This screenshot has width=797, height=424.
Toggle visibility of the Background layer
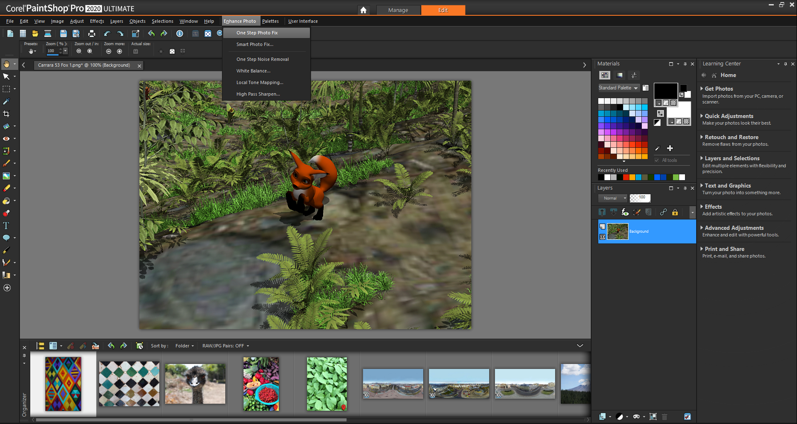click(x=602, y=237)
